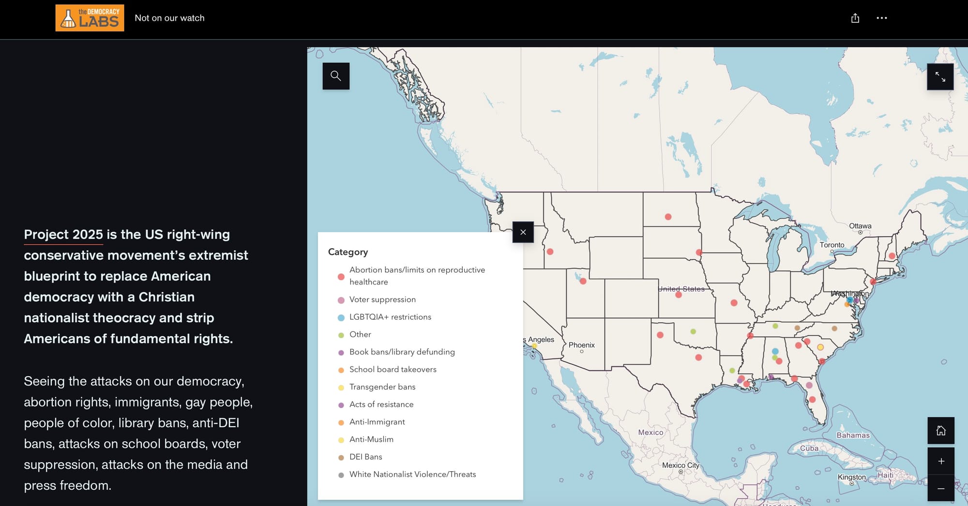The width and height of the screenshot is (968, 506).
Task: Open the map search tool
Action: [336, 76]
